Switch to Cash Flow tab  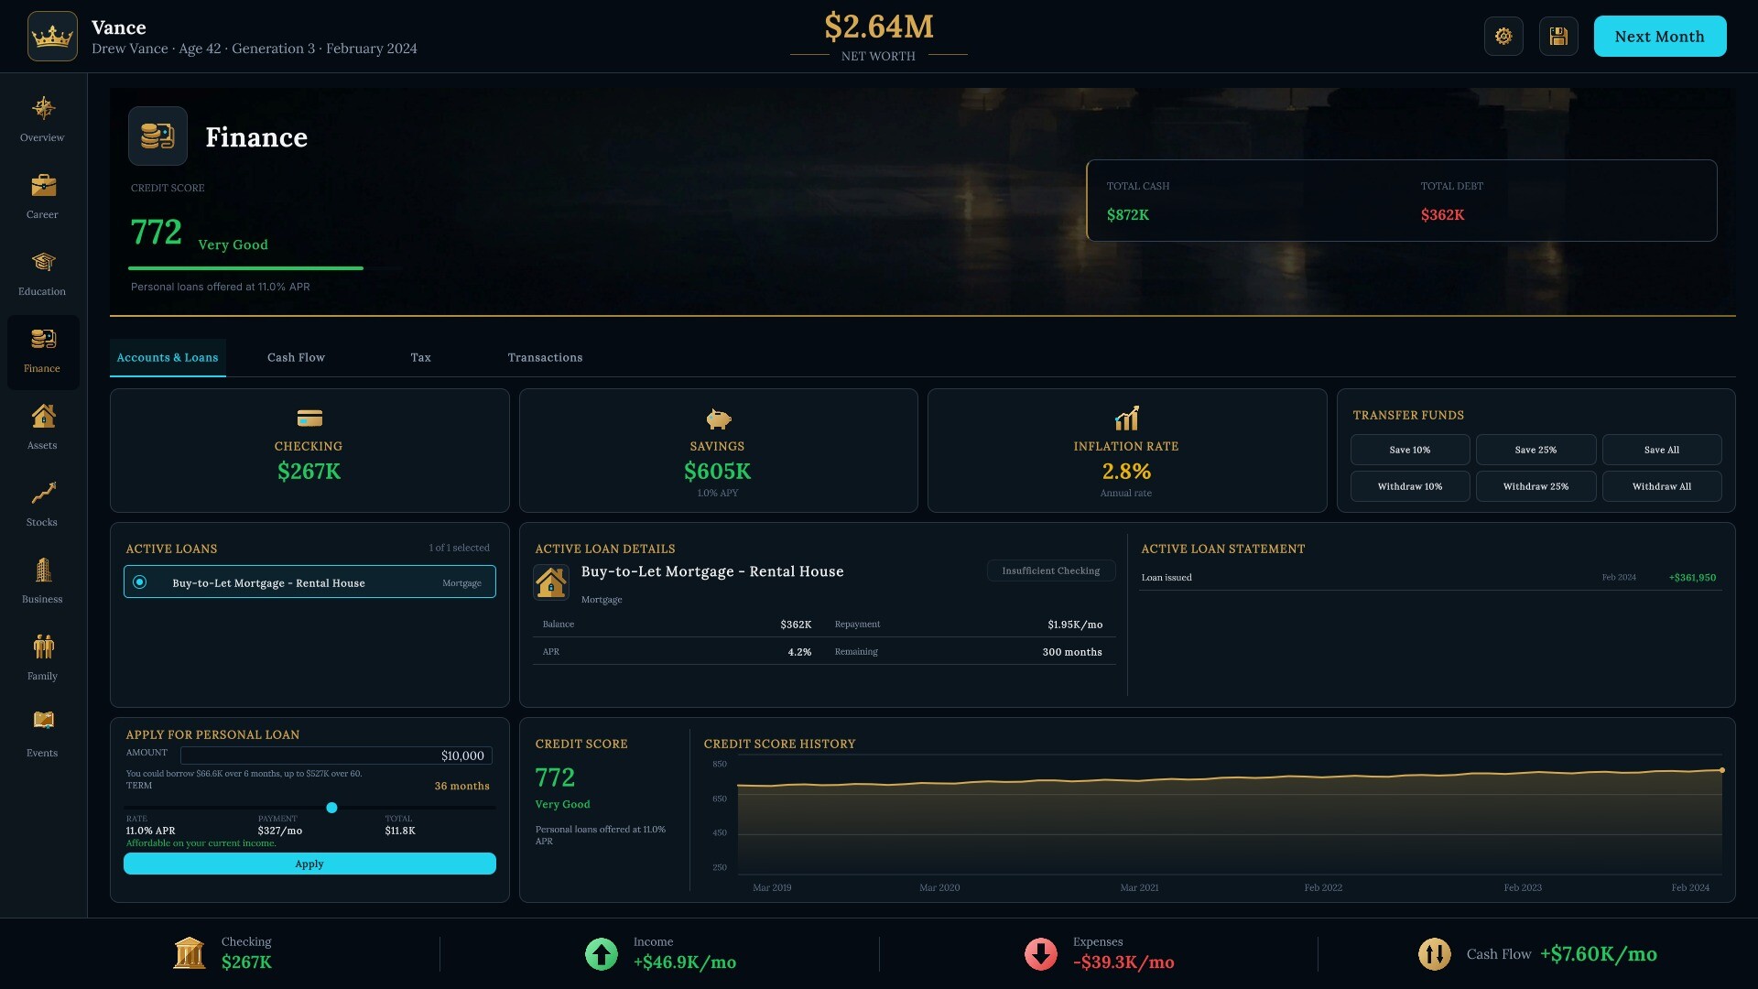296,358
